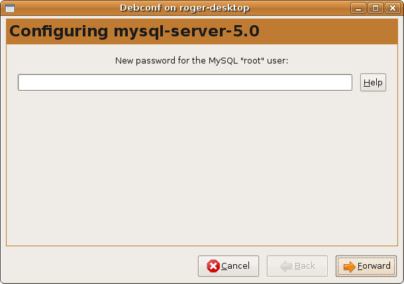Click empty space left of the Cancel button
This screenshot has width=404, height=284.
pyautogui.click(x=99, y=266)
